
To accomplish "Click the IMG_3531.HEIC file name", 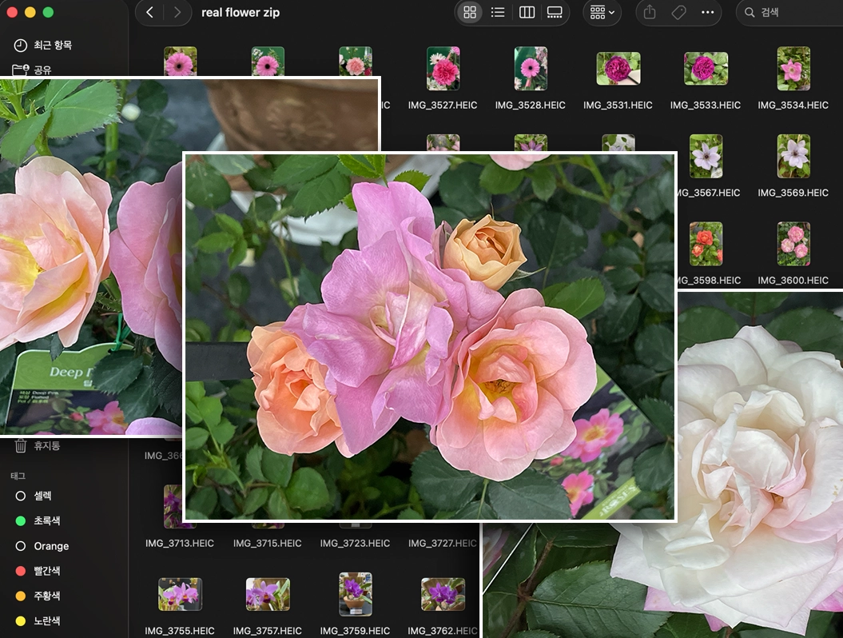I will [x=618, y=105].
